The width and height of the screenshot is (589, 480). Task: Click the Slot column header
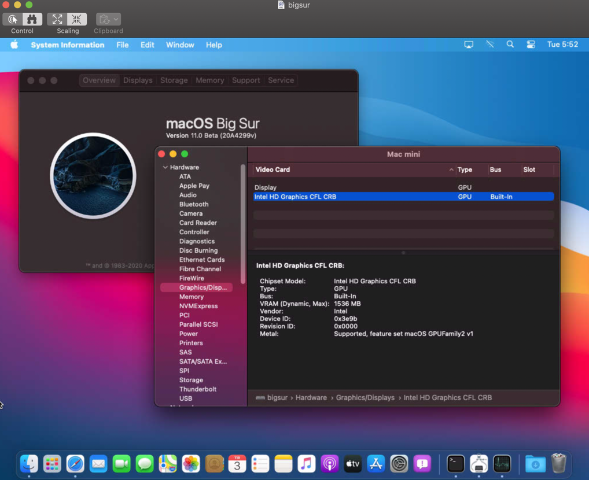click(x=538, y=169)
